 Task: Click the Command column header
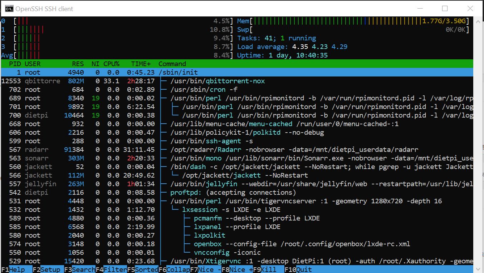172,64
